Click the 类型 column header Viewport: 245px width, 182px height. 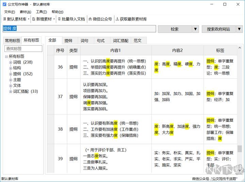[73, 50]
